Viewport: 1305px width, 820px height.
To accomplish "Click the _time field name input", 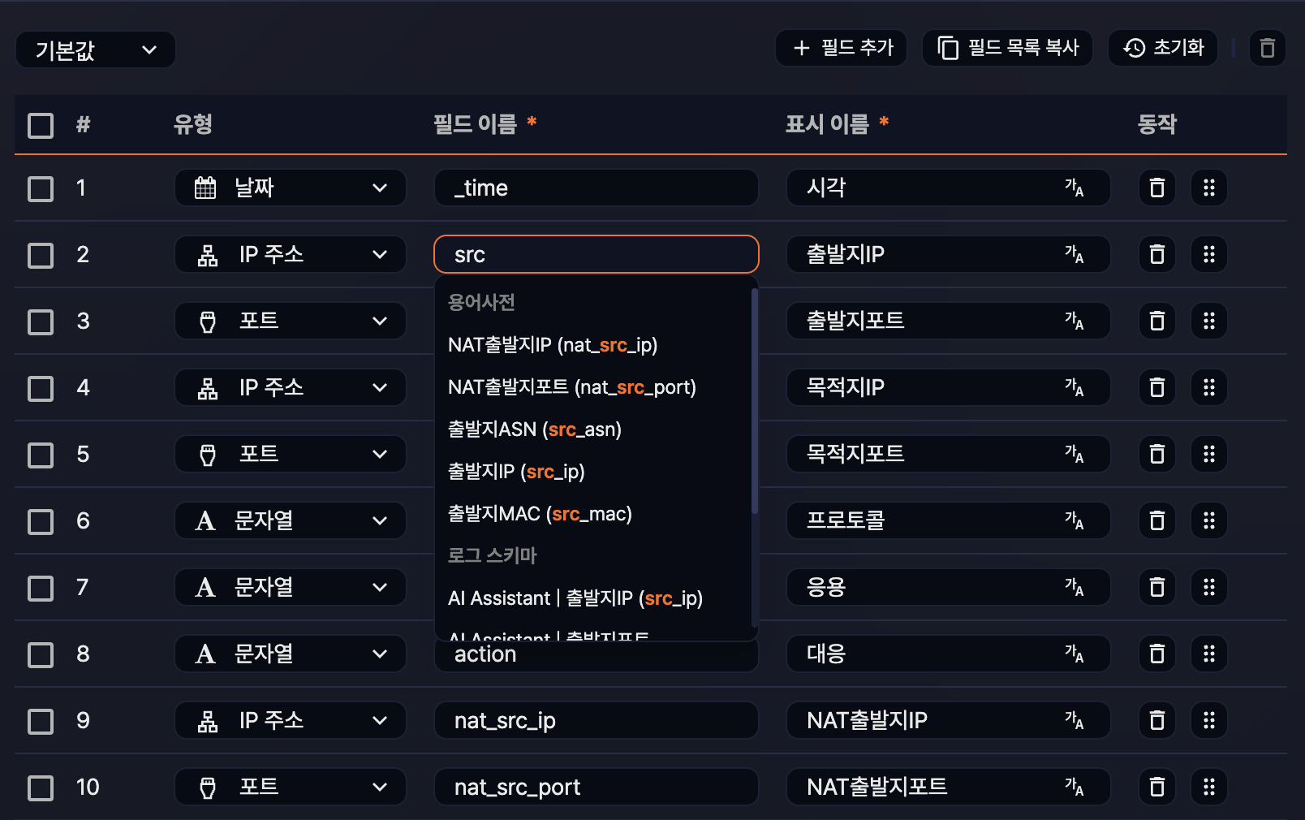I will click(596, 188).
